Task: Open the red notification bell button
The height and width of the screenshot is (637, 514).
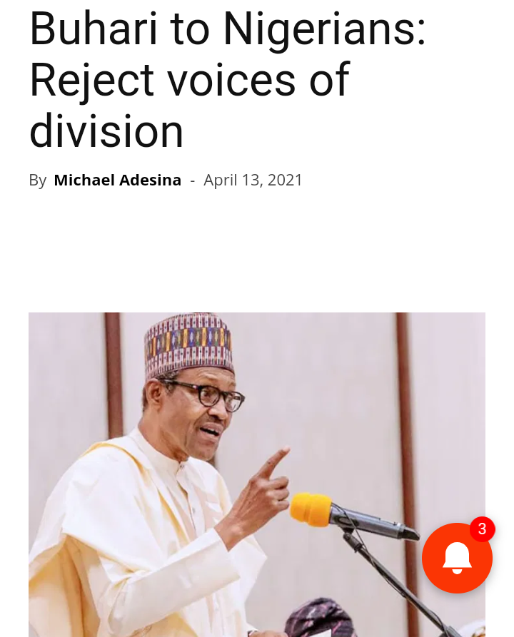Action: 457,558
